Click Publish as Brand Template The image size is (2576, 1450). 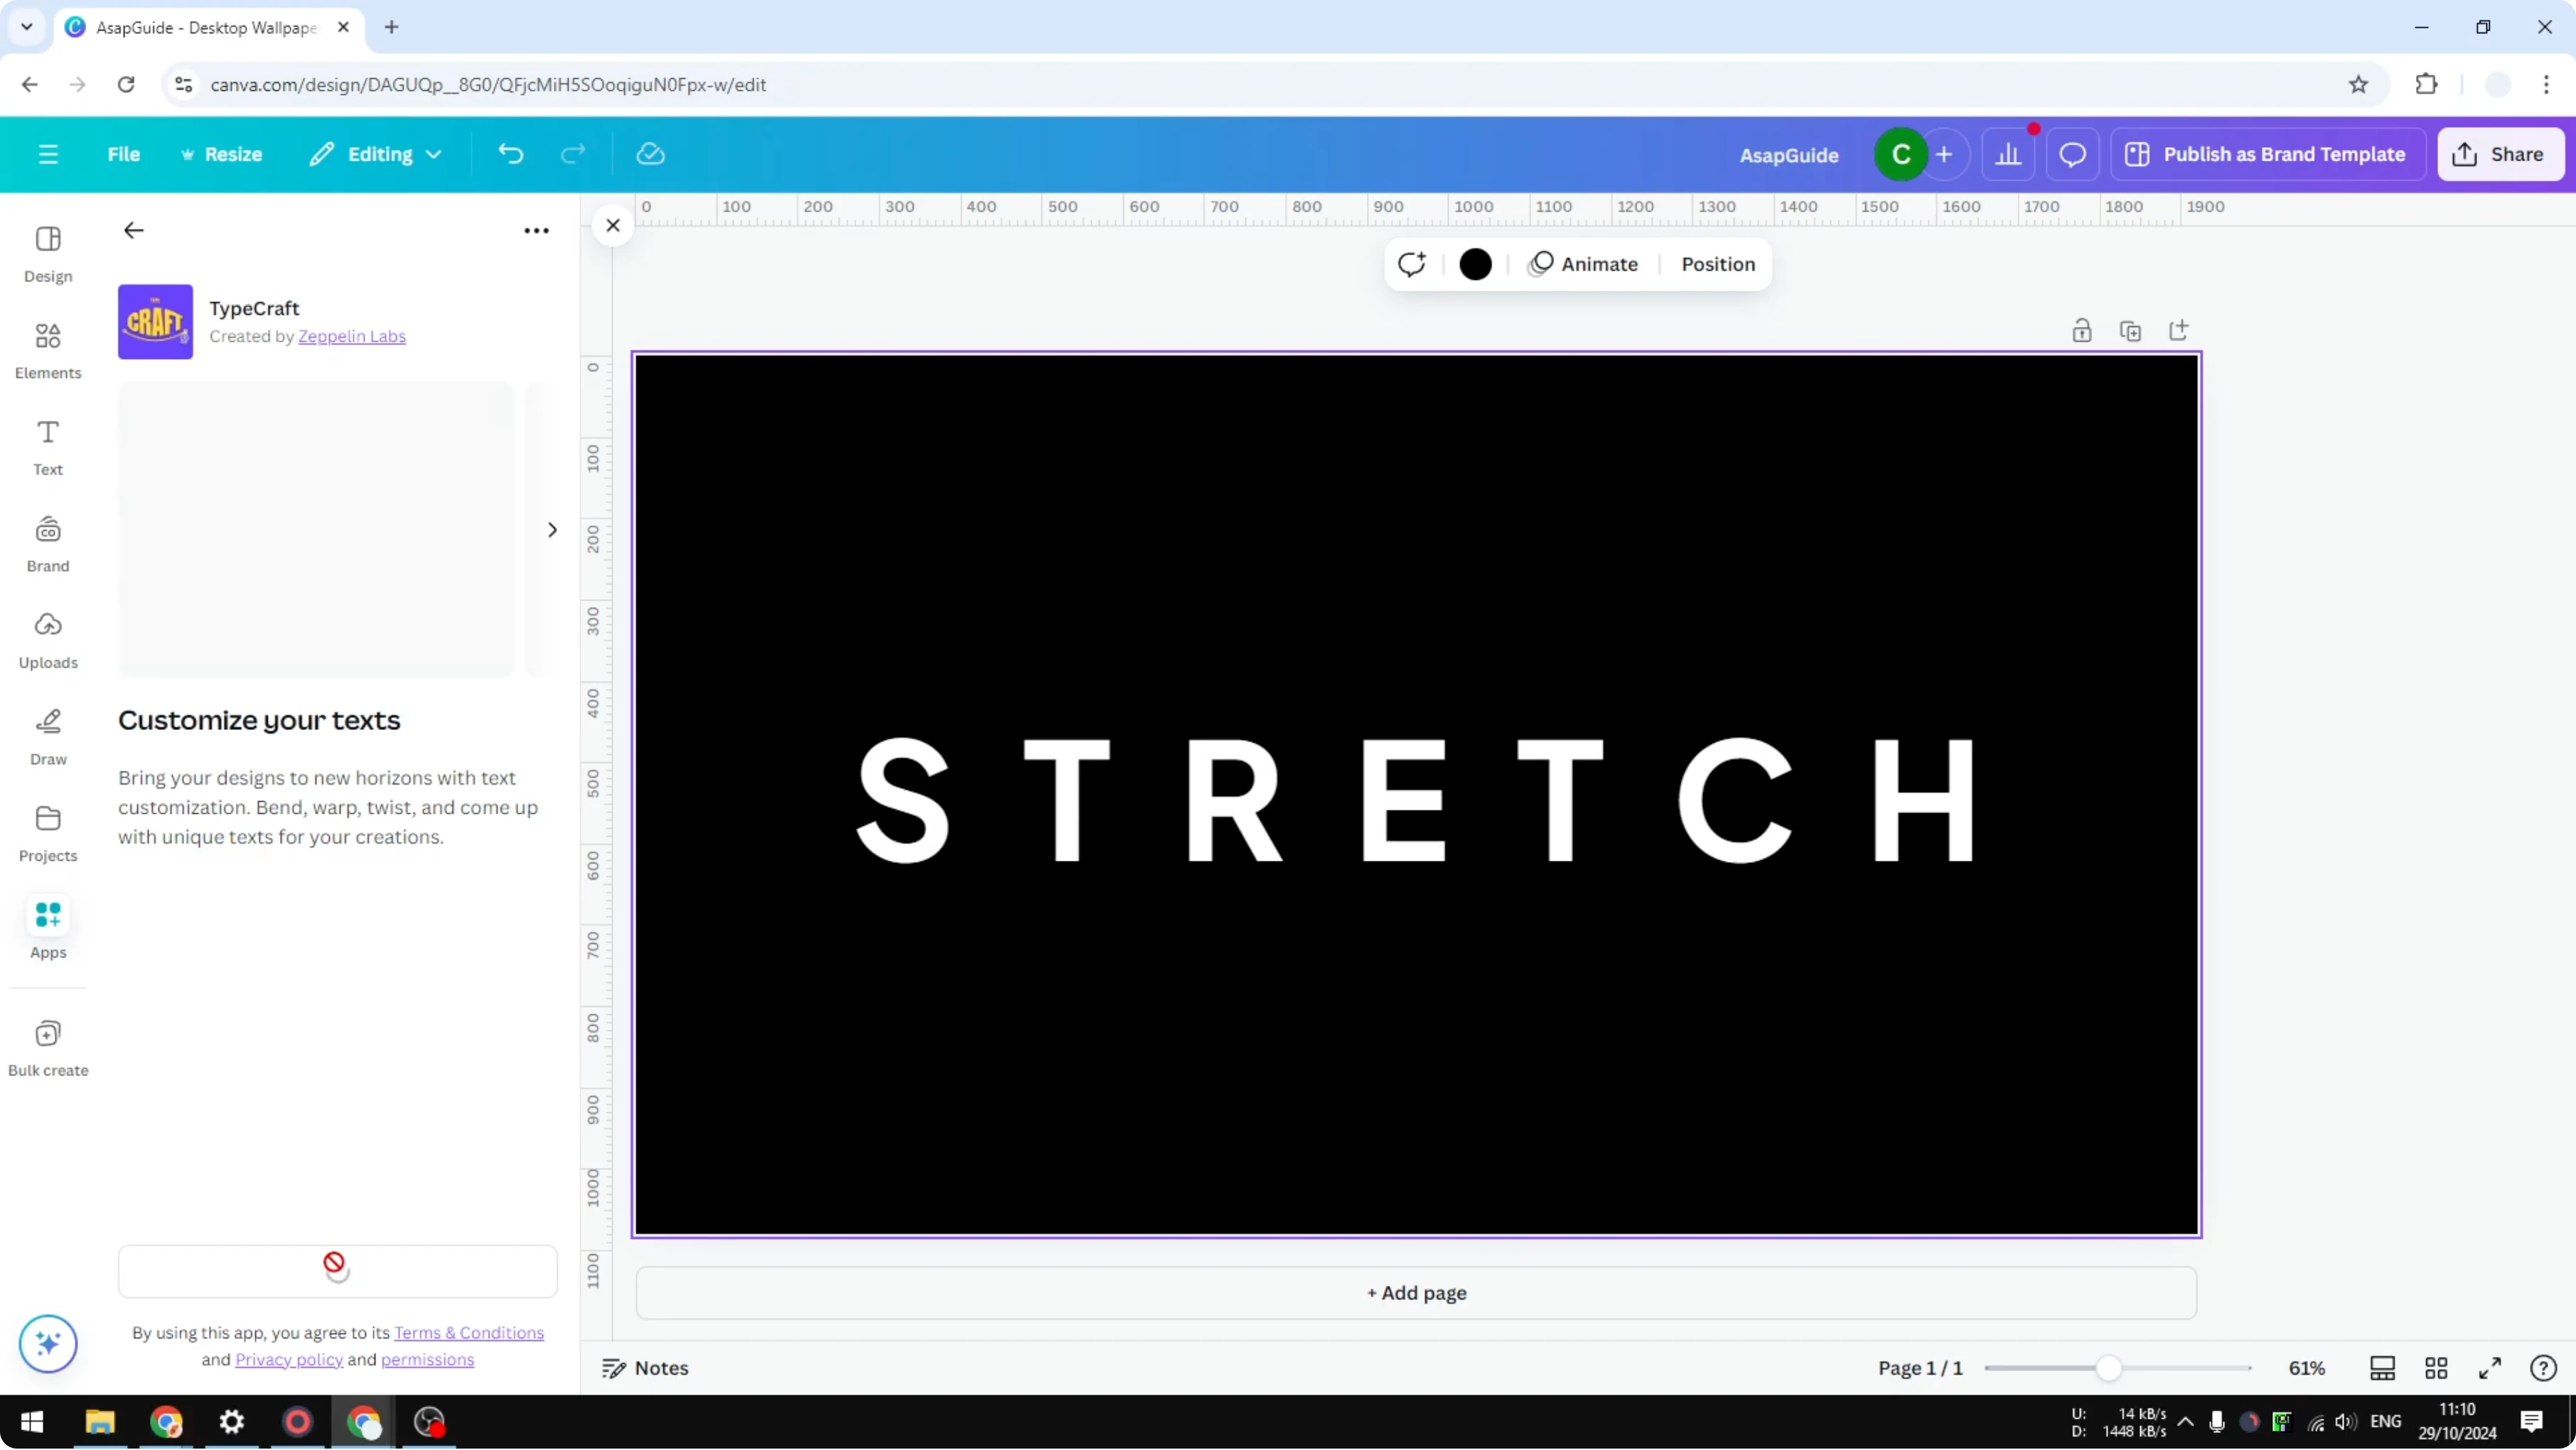click(x=2268, y=153)
